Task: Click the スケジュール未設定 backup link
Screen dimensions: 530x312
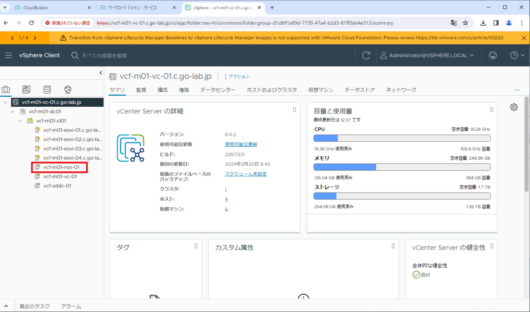Action: [x=246, y=174]
